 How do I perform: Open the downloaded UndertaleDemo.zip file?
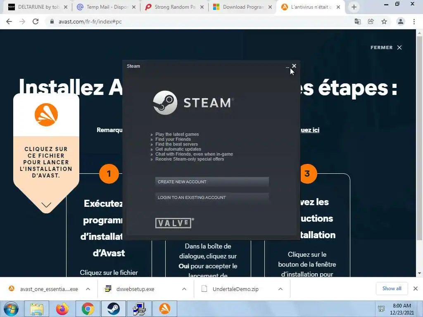point(230,289)
